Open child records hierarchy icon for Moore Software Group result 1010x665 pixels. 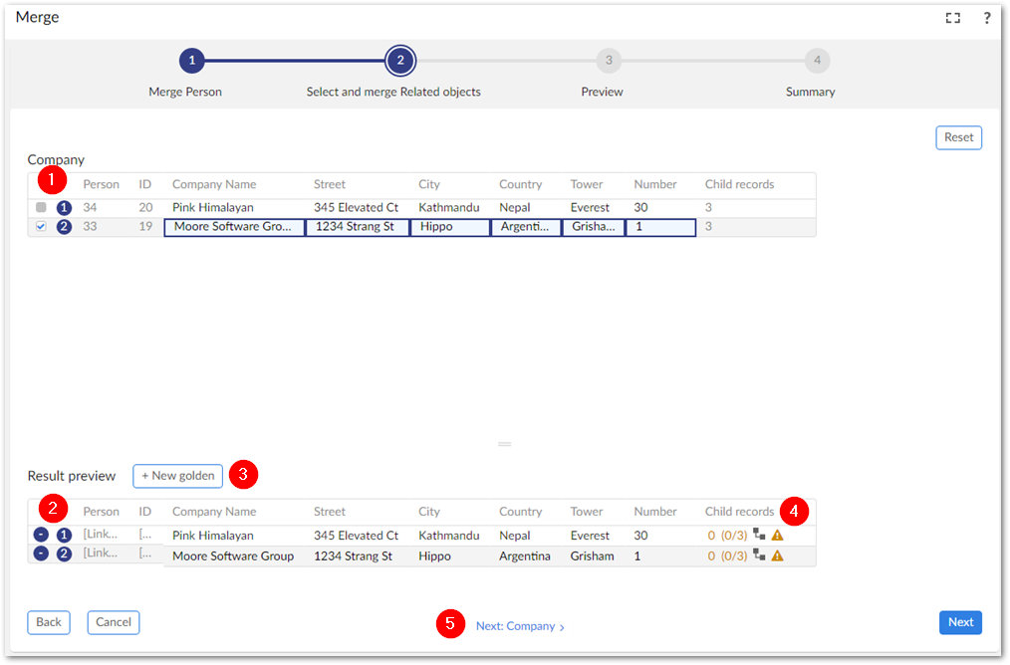coord(759,554)
